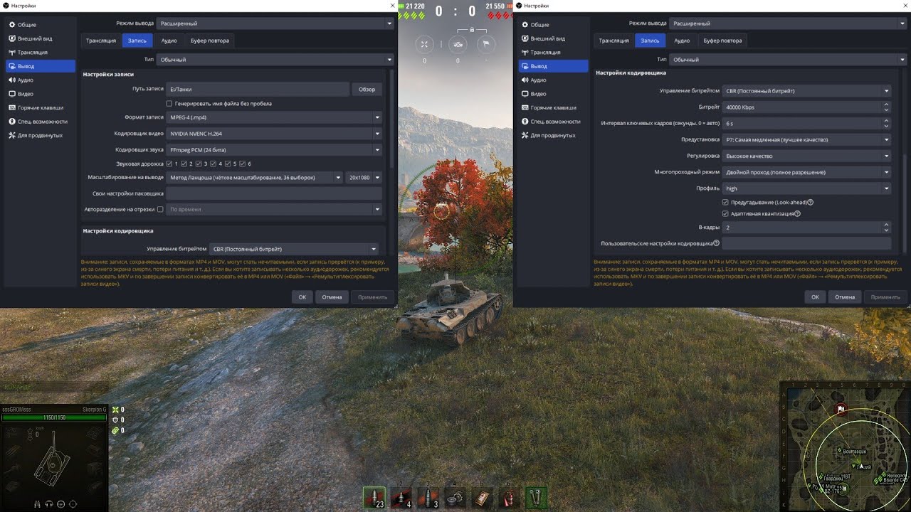911x512 pixels.
Task: Toggle audio track 6 checkbox
Action: point(243,164)
